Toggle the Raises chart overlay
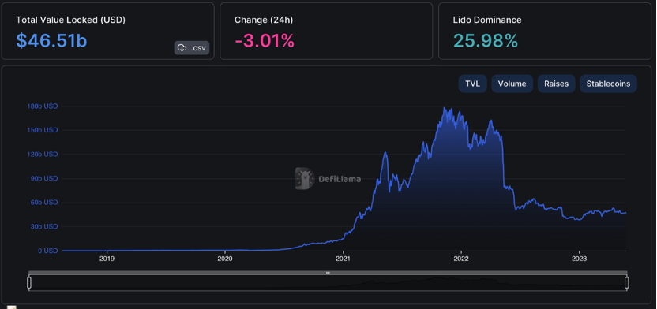The image size is (657, 309). click(556, 84)
